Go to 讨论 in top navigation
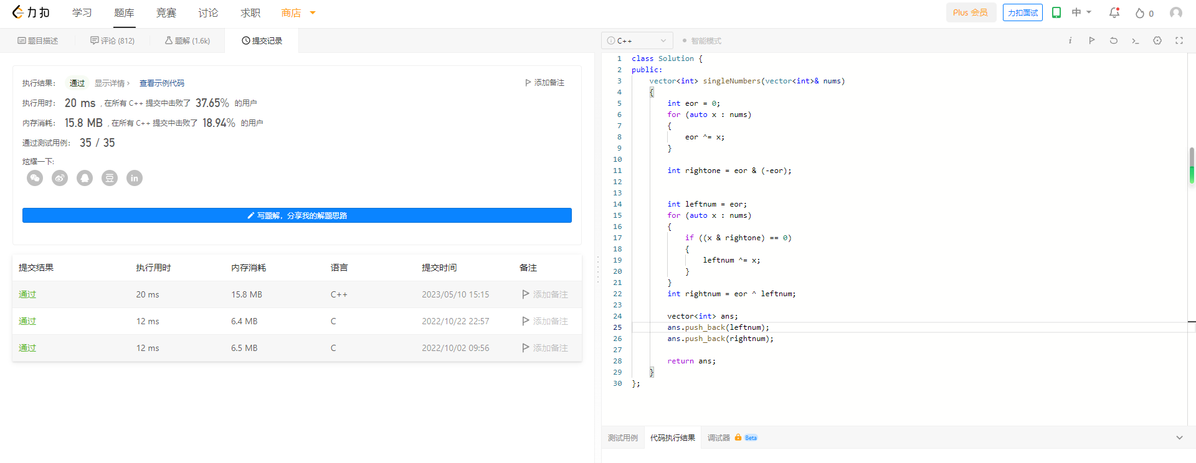This screenshot has width=1196, height=463. (208, 12)
